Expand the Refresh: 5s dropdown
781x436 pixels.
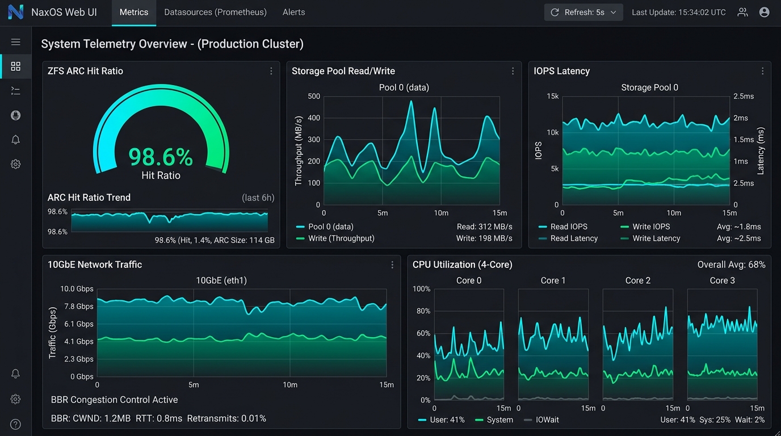[x=583, y=12]
